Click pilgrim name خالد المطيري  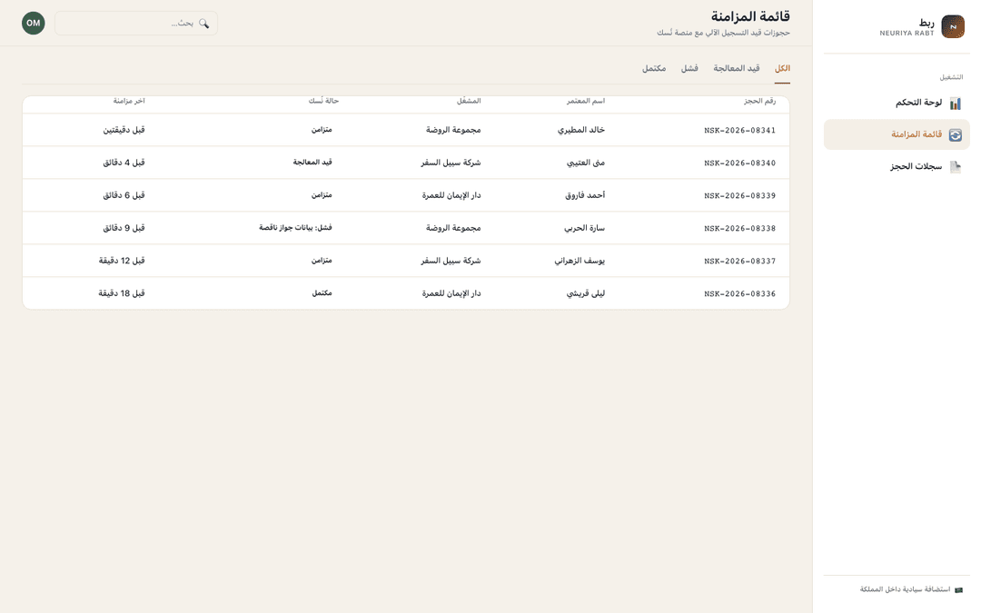coord(581,130)
